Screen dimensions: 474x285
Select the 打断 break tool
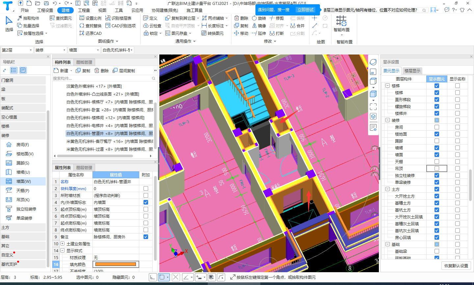click(x=276, y=33)
